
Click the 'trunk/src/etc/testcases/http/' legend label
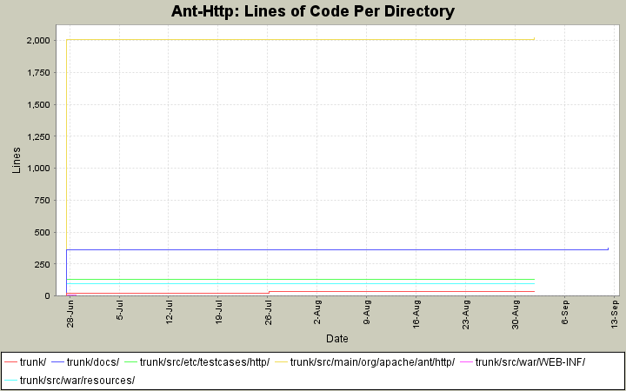[x=204, y=362]
